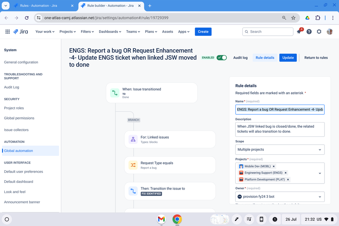
Task: Click the Request Type condition icon
Action: [133, 165]
